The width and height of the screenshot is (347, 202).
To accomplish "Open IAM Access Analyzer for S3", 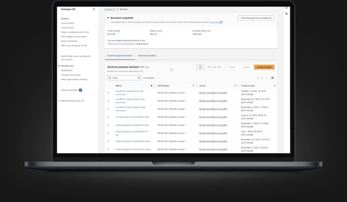I will click(74, 46).
